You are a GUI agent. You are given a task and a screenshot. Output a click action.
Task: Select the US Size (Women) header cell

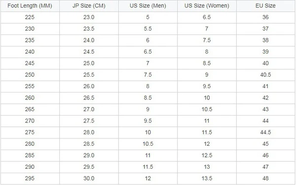tap(207, 5)
